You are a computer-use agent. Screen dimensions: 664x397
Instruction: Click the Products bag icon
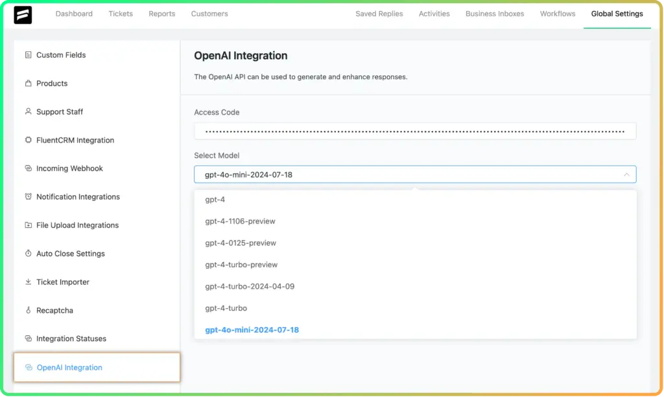[29, 83]
